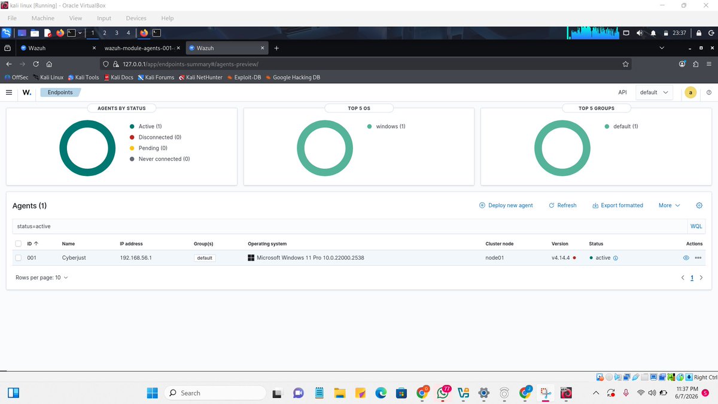The image size is (718, 404).
Task: Tick the checkbox for agent 001
Action: tap(19, 258)
